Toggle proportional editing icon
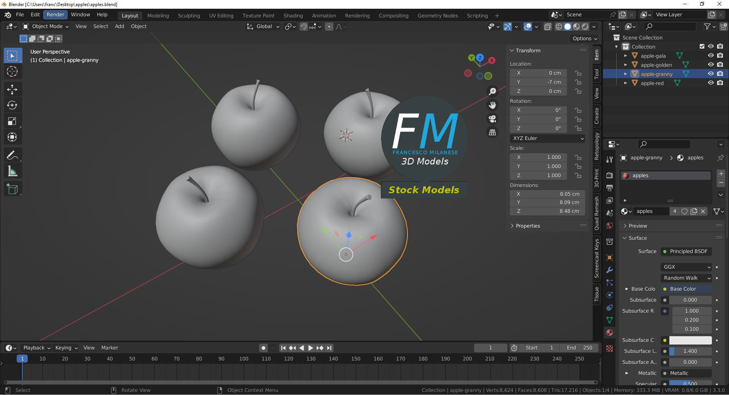This screenshot has height=395, width=729. pyautogui.click(x=329, y=27)
